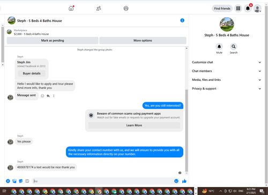The image size is (268, 195).
Task: Expand Media, files and links section
Action: pos(226,80)
